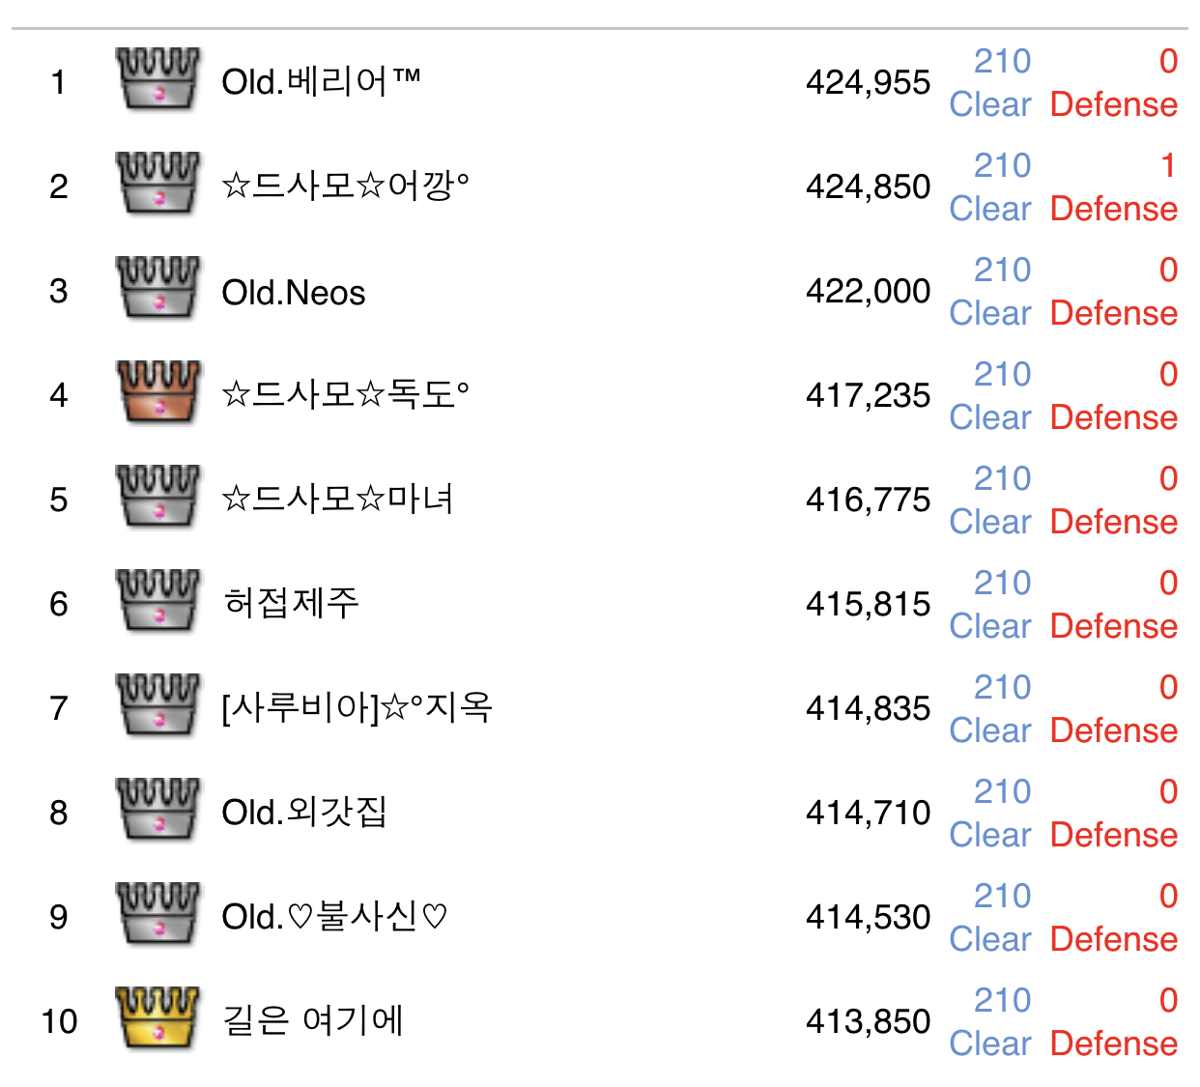The image size is (1200, 1087).
Task: Open player Old.♡불사신♡ entry
Action: click(x=334, y=917)
